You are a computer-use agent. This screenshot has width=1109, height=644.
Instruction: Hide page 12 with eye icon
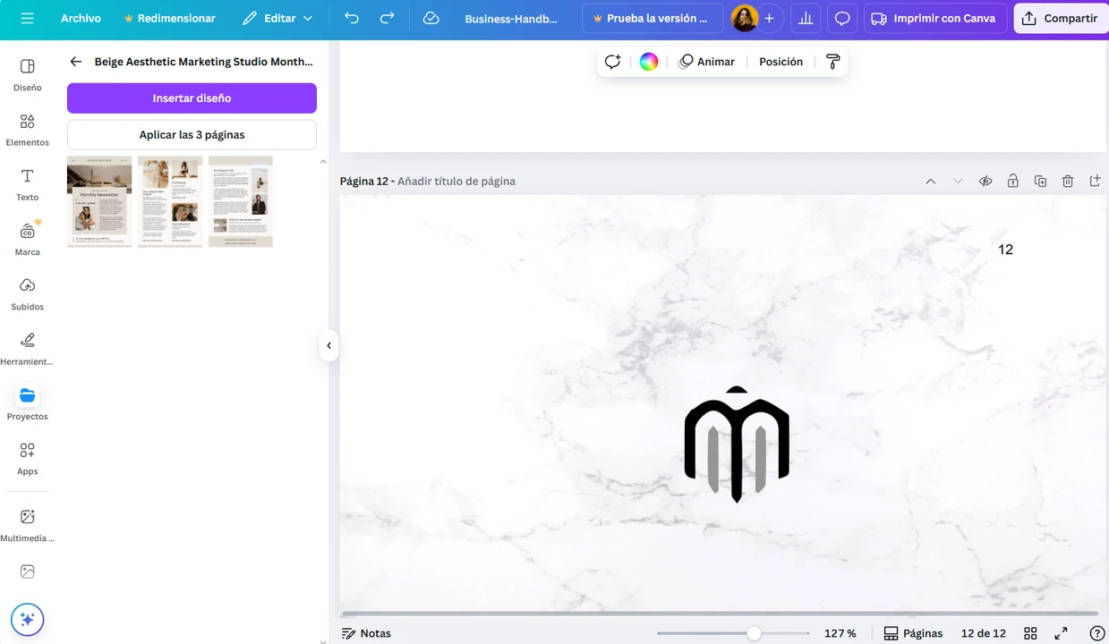[x=985, y=181]
